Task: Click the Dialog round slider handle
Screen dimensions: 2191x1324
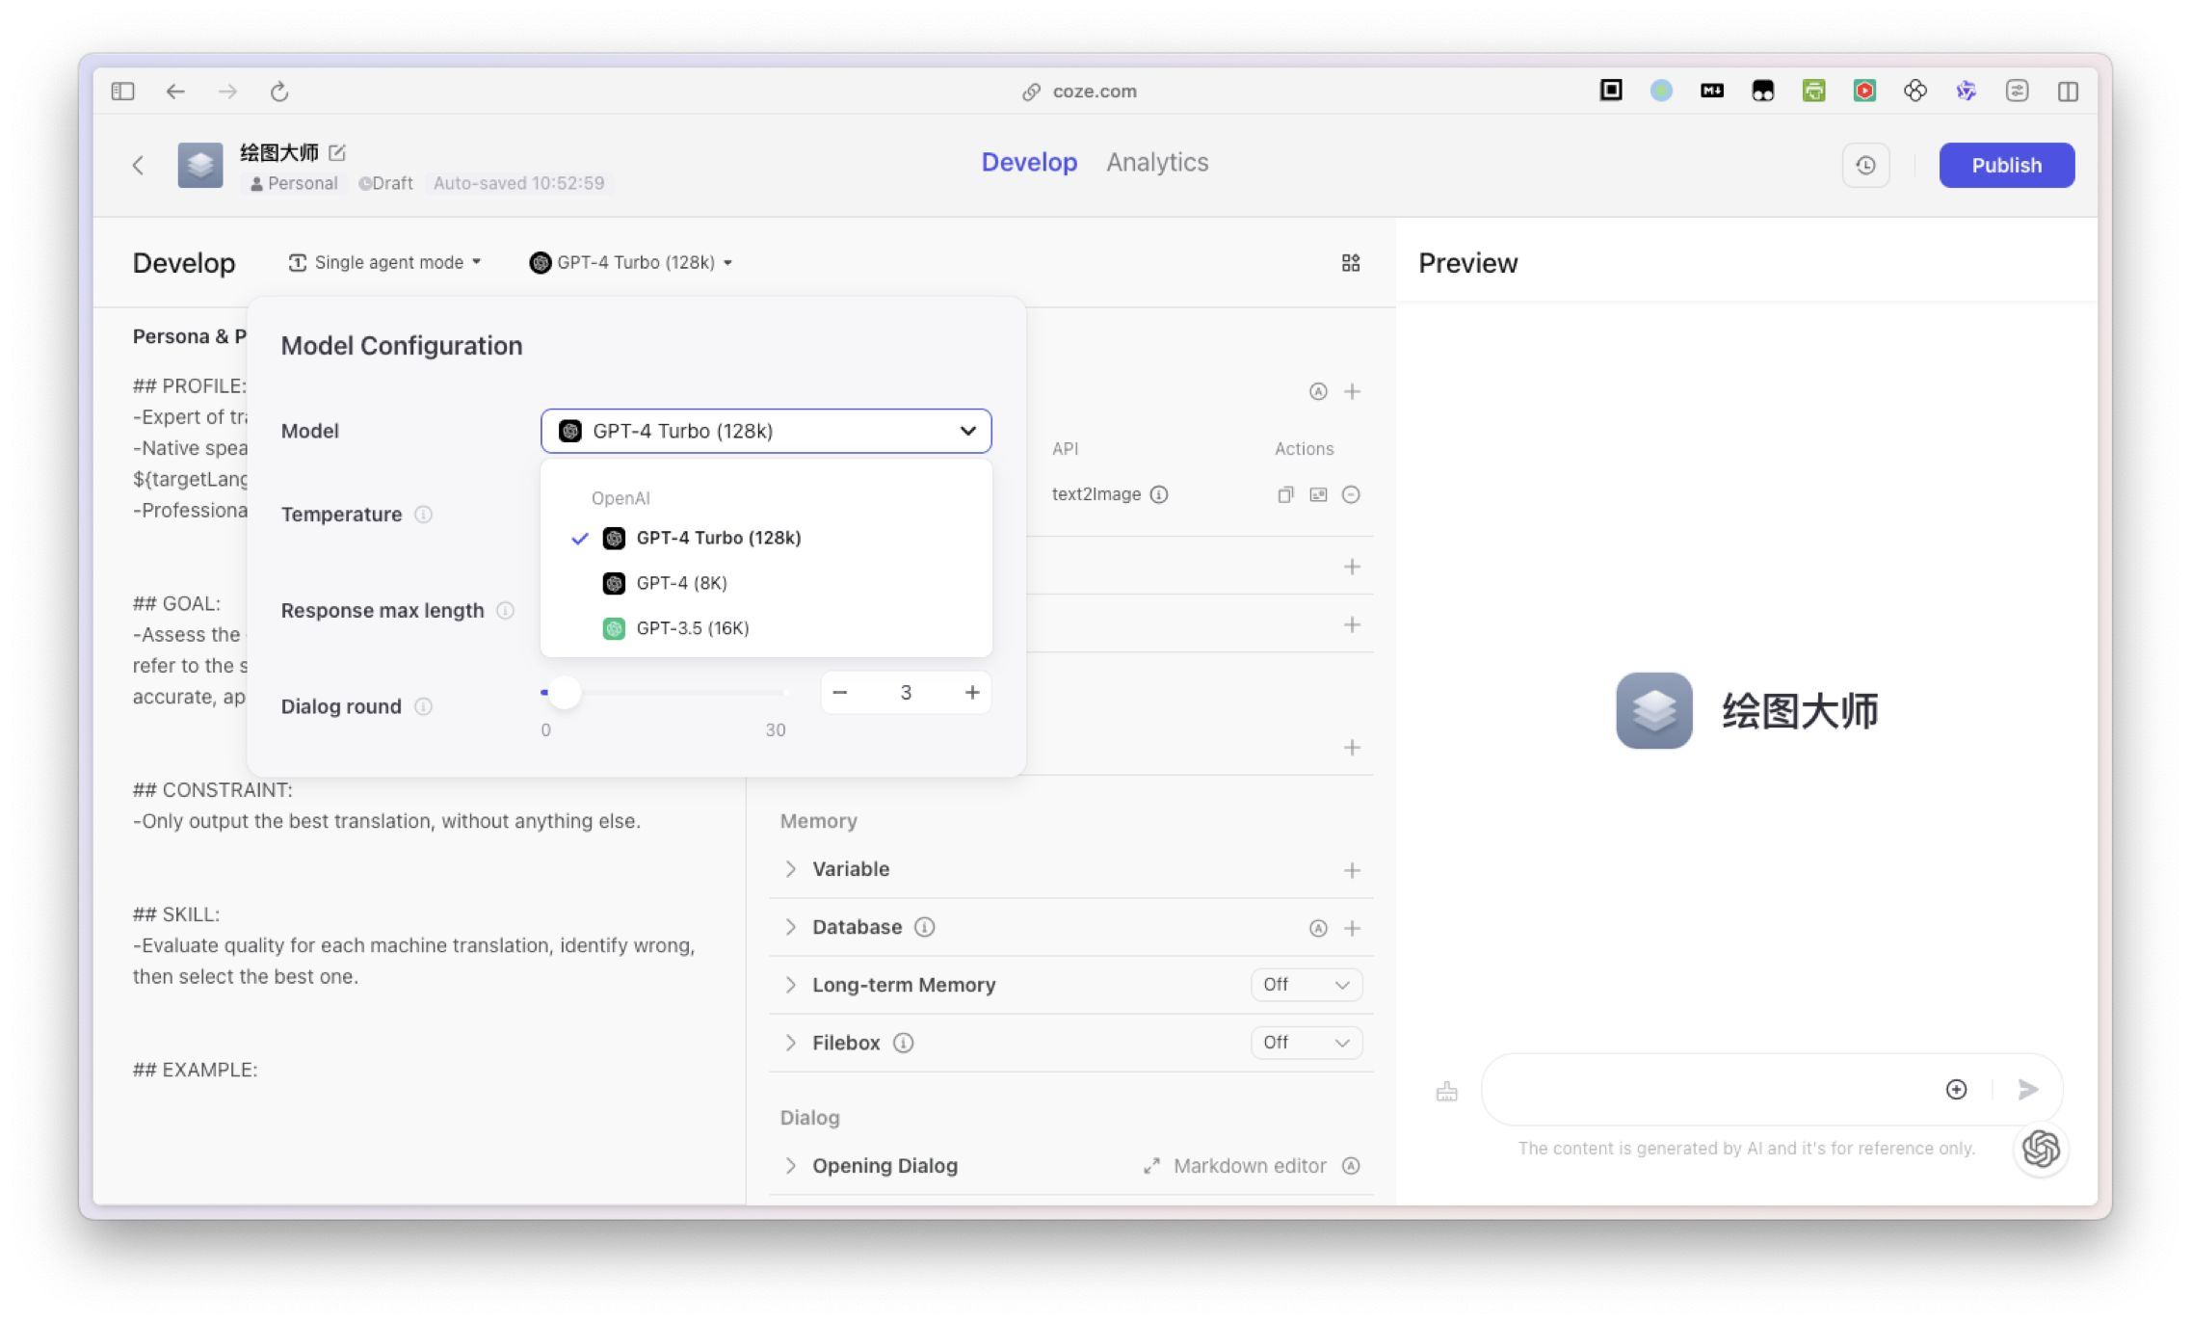Action: click(565, 692)
